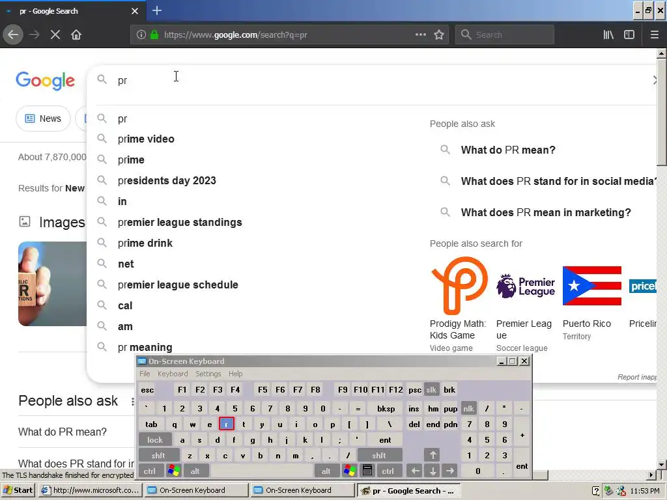Open the Firefox hamburger menu
The image size is (667, 500).
click(654, 35)
